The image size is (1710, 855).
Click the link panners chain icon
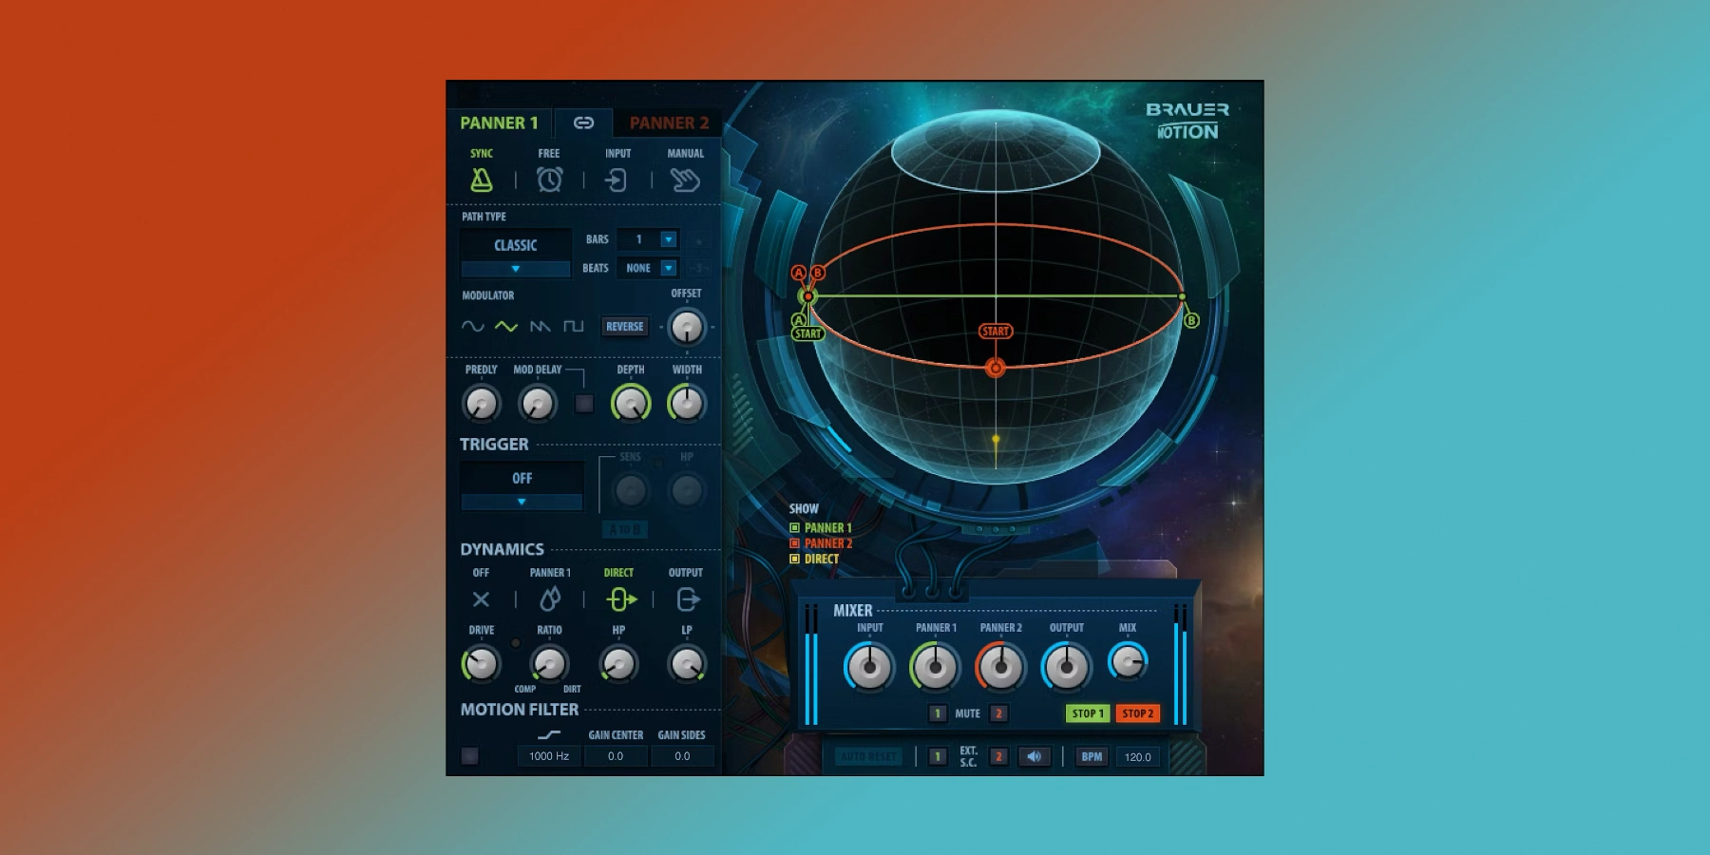click(583, 123)
